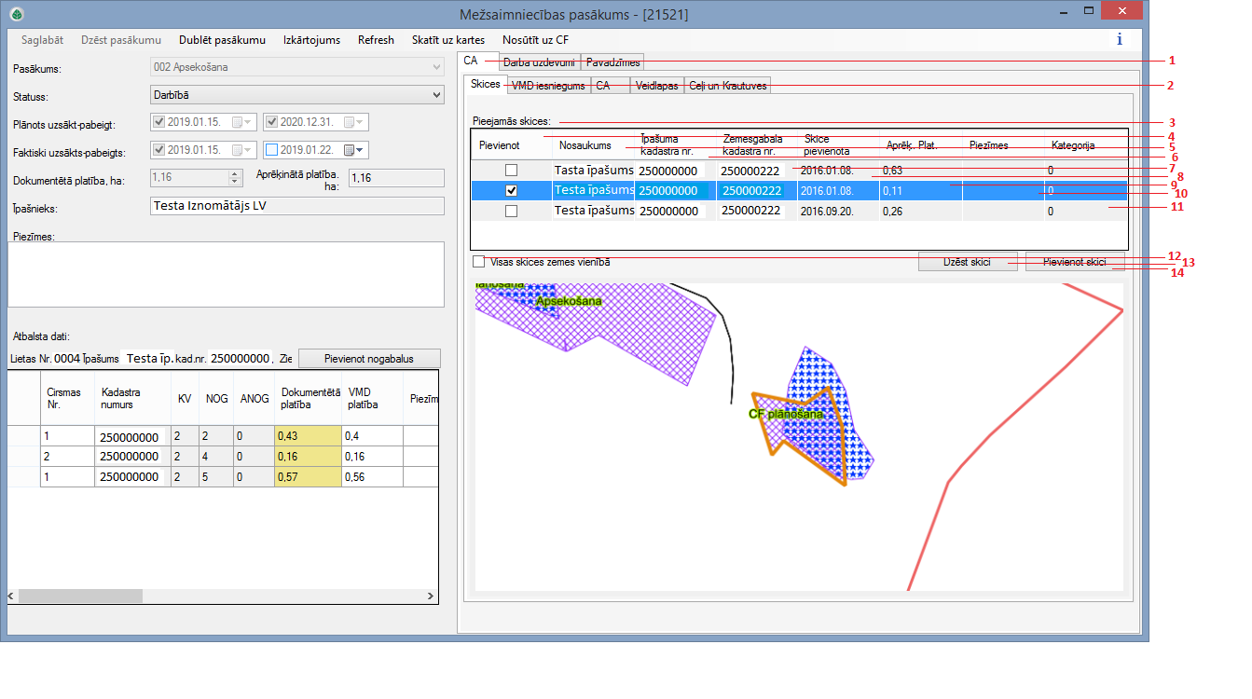Click the application icon in title bar
Viewport: 1252px width, 699px height.
pos(16,15)
